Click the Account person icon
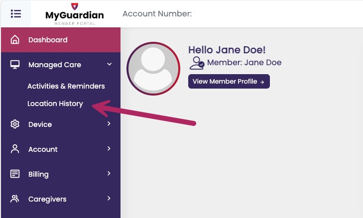The height and width of the screenshot is (218, 363). tap(15, 149)
